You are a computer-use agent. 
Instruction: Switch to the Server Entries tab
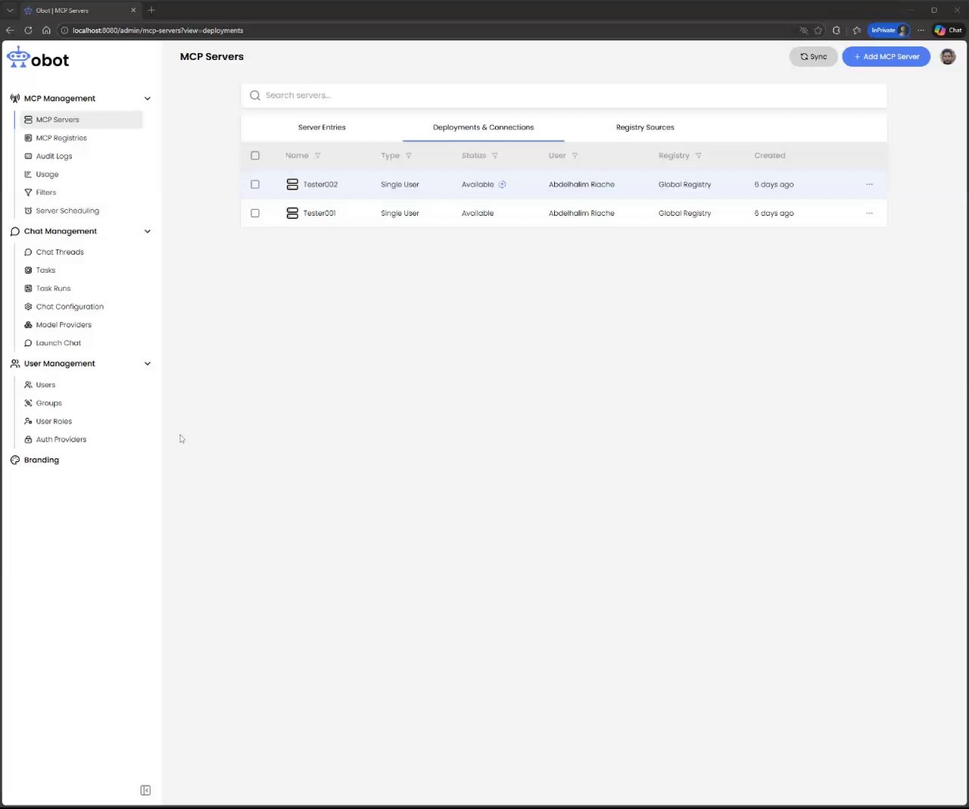click(322, 127)
